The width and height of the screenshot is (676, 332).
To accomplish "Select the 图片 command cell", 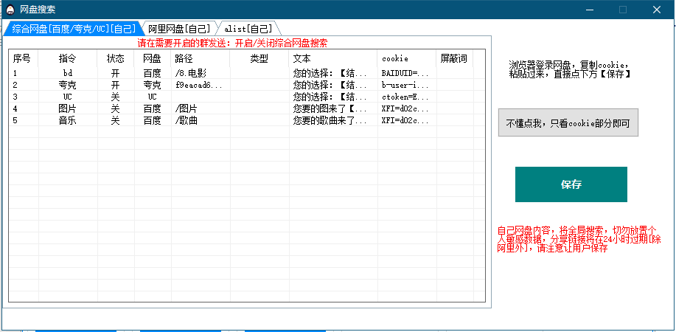I will (68, 108).
